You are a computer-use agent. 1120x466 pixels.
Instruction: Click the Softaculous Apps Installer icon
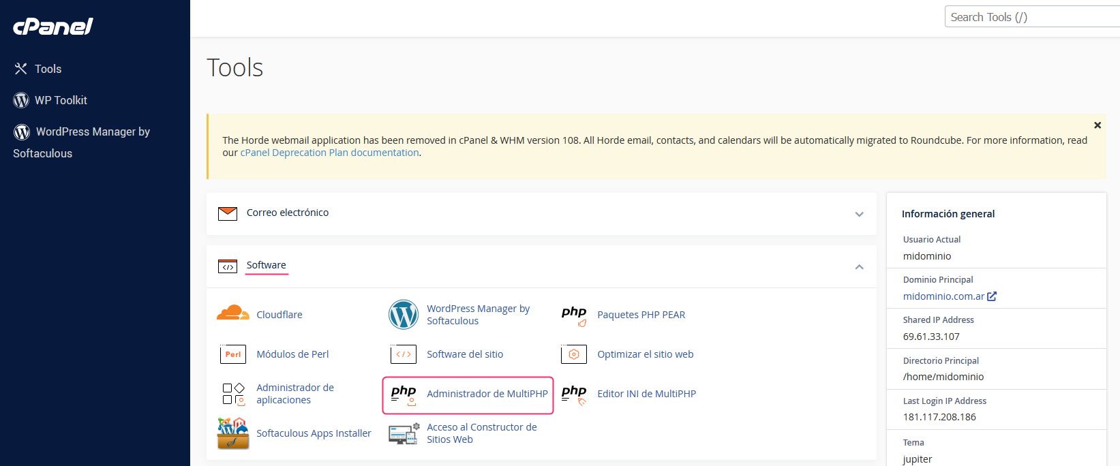(x=232, y=433)
